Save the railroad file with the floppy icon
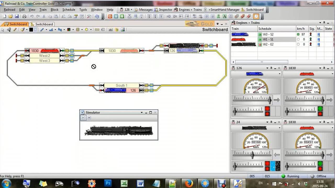335x188 pixels. (x=16, y=16)
